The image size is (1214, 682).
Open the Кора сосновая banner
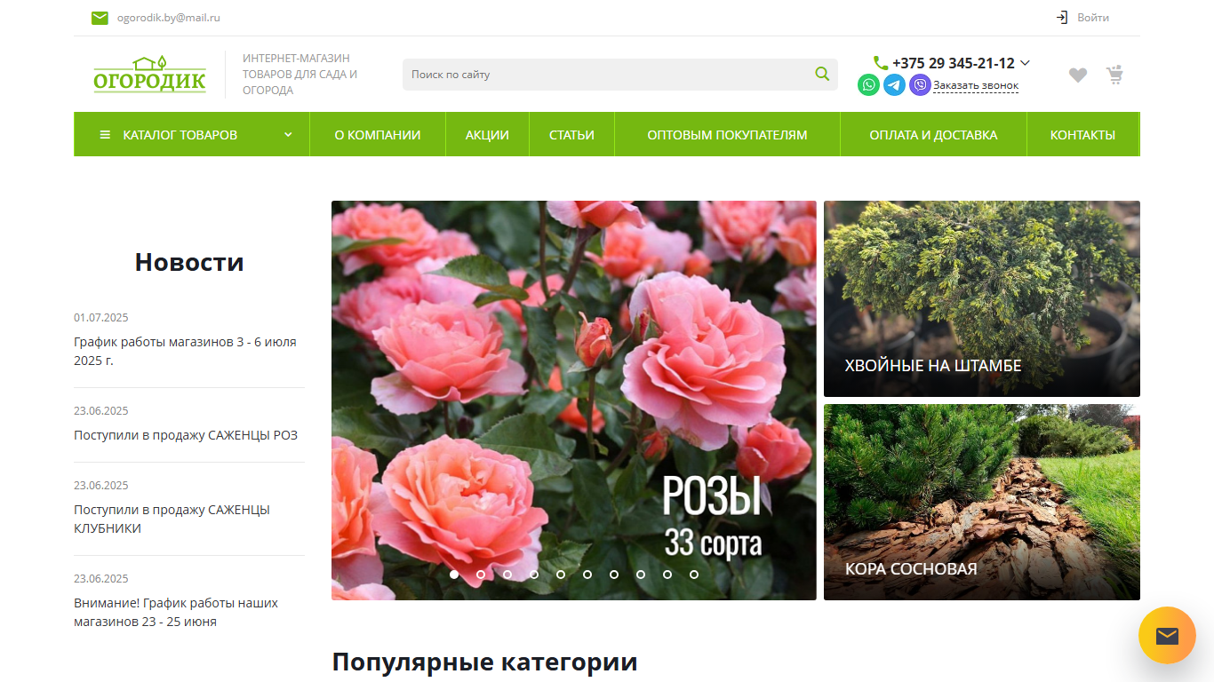982,502
